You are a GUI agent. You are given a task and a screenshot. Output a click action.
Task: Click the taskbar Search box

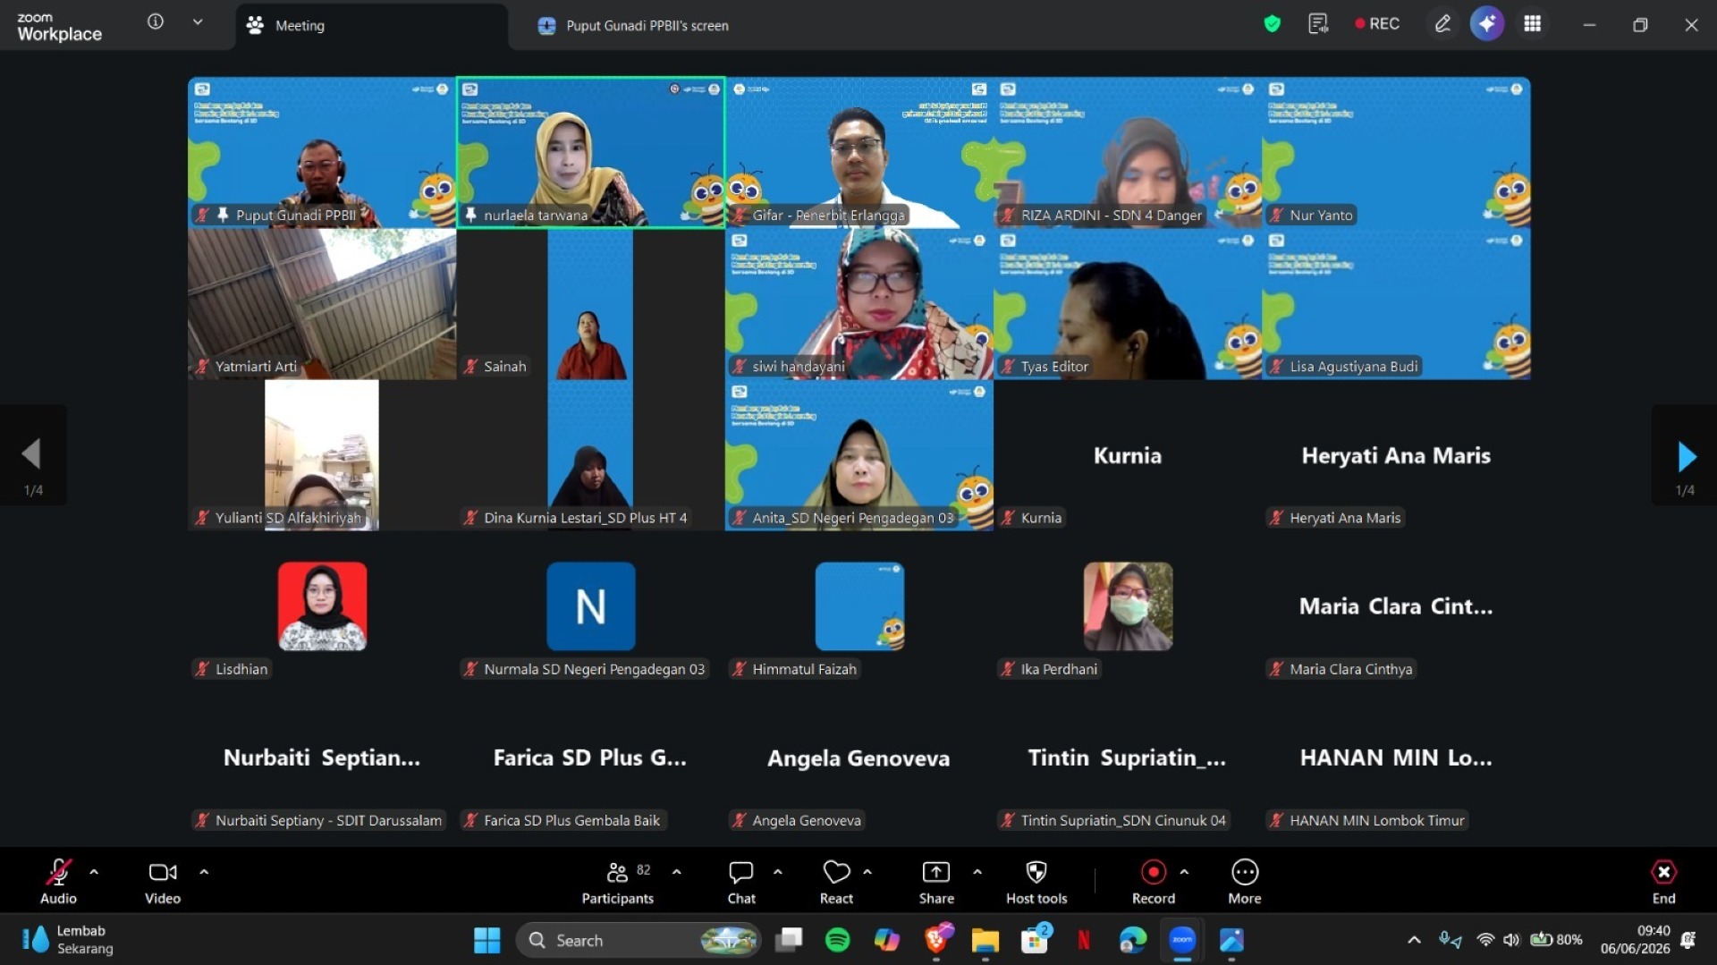coord(638,940)
